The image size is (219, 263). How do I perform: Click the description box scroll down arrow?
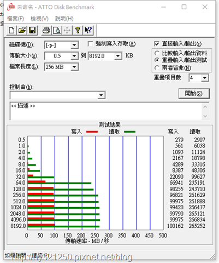(205, 116)
